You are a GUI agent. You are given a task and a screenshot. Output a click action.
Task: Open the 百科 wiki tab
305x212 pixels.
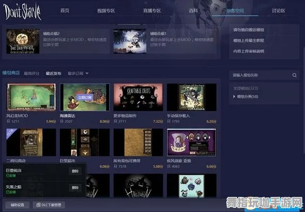point(193,10)
